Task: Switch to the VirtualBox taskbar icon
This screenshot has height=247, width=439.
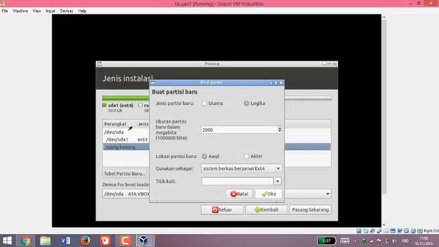Action: tap(143, 241)
